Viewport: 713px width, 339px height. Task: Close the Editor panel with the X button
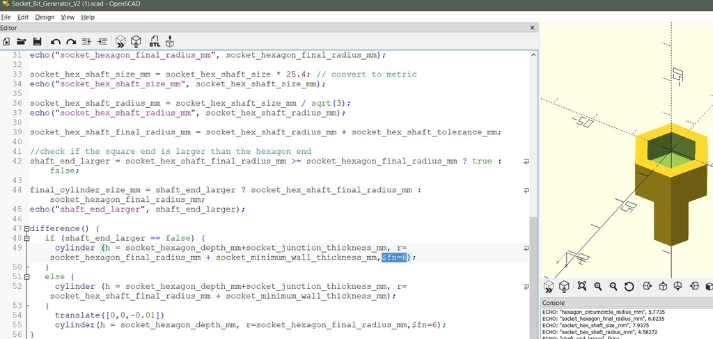[x=533, y=28]
